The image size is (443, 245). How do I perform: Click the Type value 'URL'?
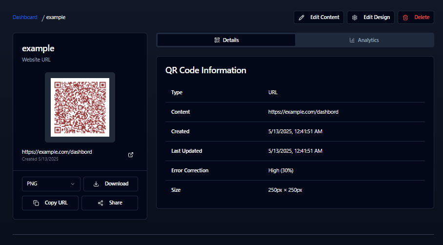(273, 92)
